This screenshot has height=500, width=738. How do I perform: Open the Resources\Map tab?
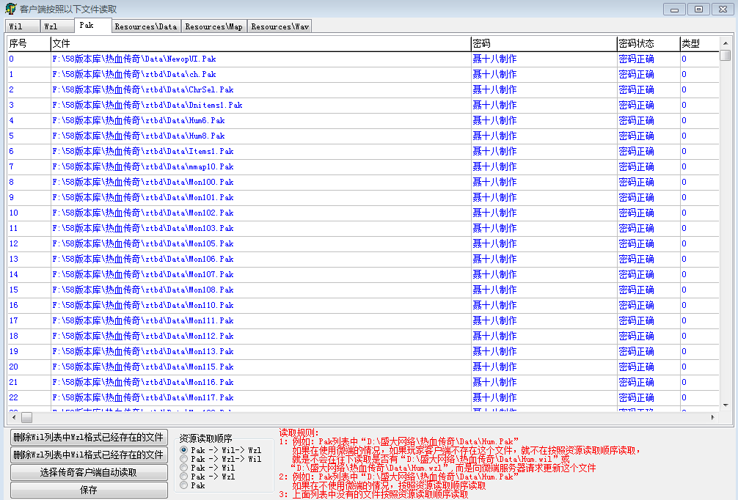tap(213, 26)
